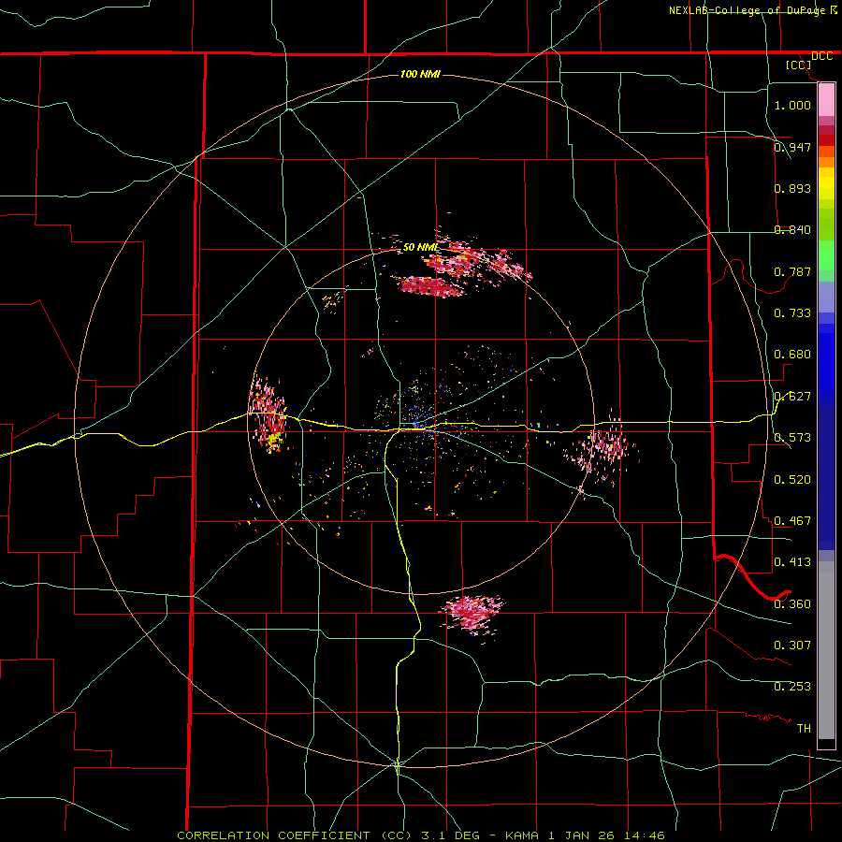
Task: Click the 0.253 scale value
Action: point(792,687)
